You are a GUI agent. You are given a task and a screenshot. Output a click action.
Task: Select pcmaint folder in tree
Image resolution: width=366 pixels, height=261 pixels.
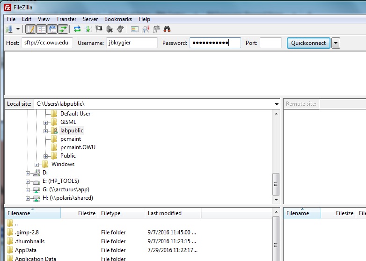click(x=71, y=139)
